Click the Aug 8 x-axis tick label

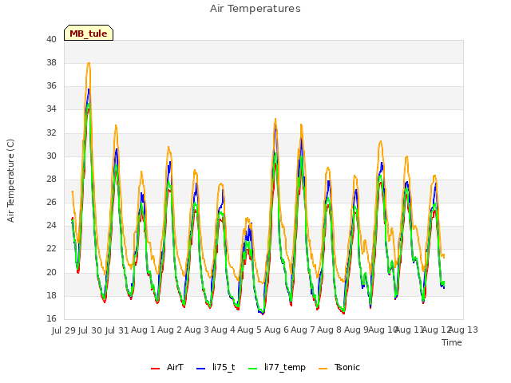click(330, 330)
